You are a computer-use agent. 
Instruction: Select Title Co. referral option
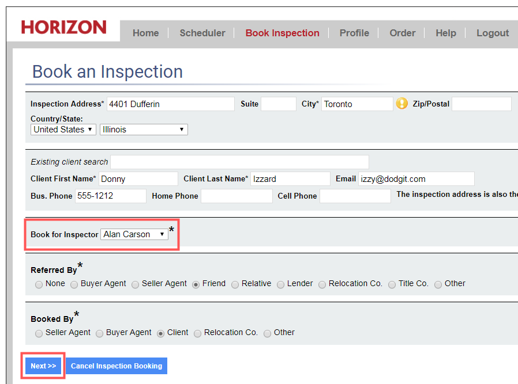(392, 284)
